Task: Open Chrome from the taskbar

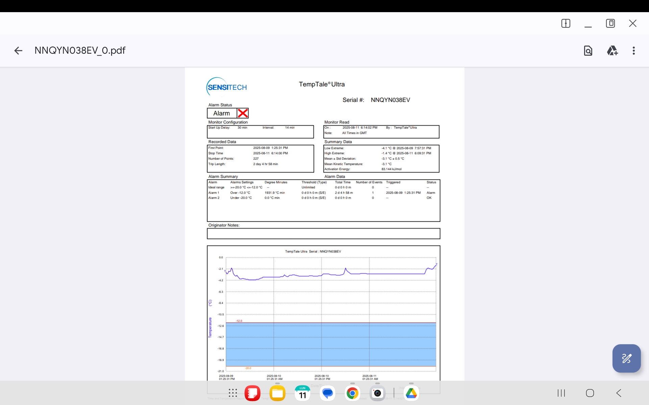Action: (352, 393)
